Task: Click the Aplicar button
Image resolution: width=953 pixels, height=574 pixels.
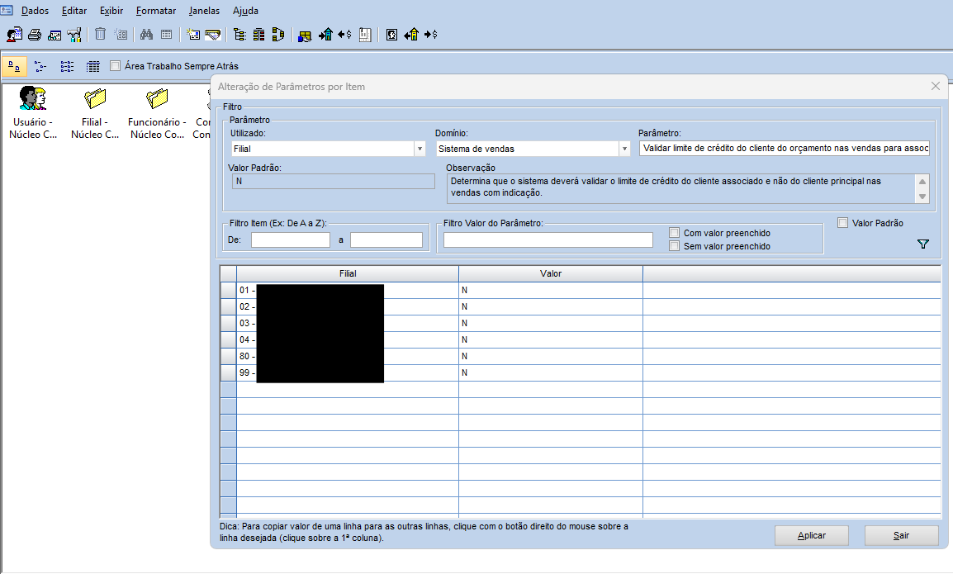Action: (x=811, y=535)
